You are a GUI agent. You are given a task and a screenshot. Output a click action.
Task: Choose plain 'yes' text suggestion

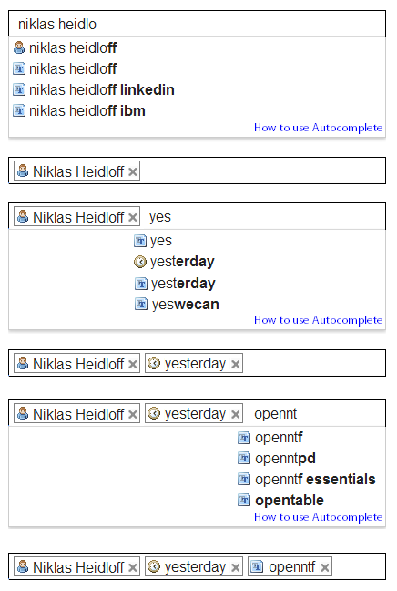(153, 241)
